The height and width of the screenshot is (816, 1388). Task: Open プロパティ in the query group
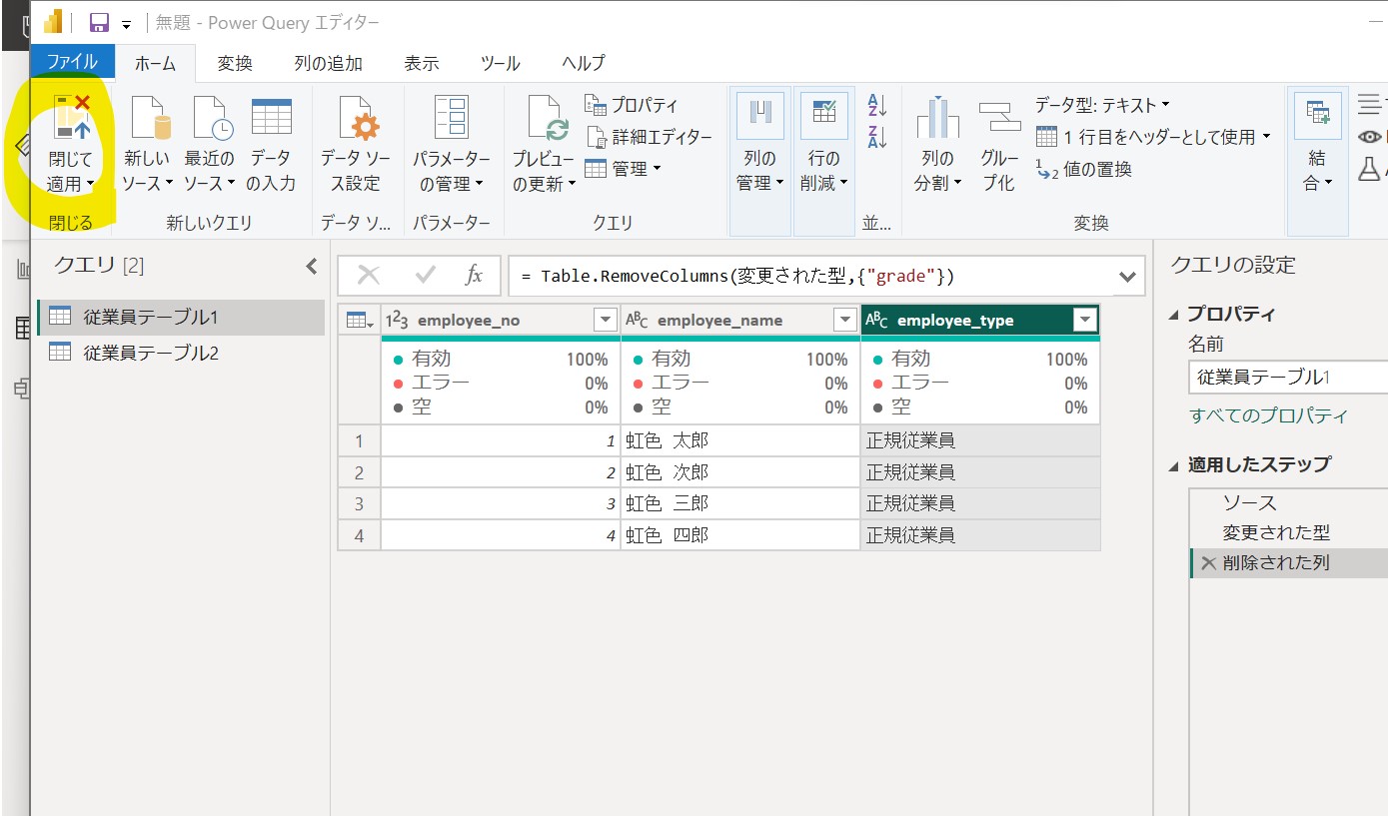[632, 105]
